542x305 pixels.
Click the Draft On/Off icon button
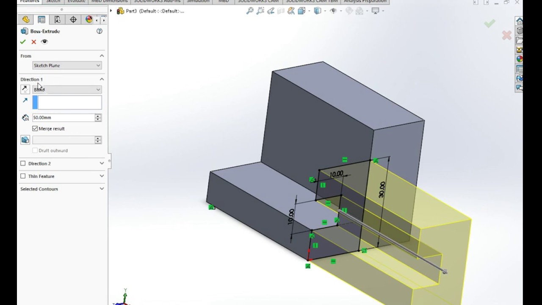coord(25,140)
